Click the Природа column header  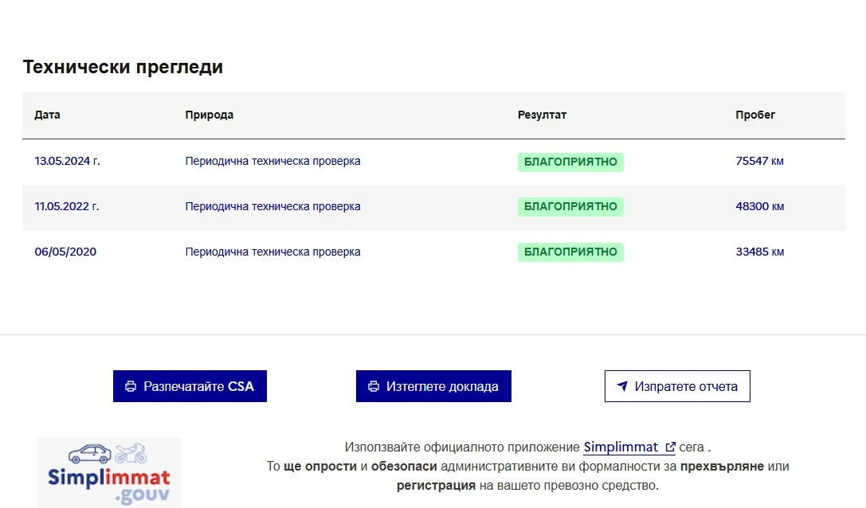pos(210,115)
